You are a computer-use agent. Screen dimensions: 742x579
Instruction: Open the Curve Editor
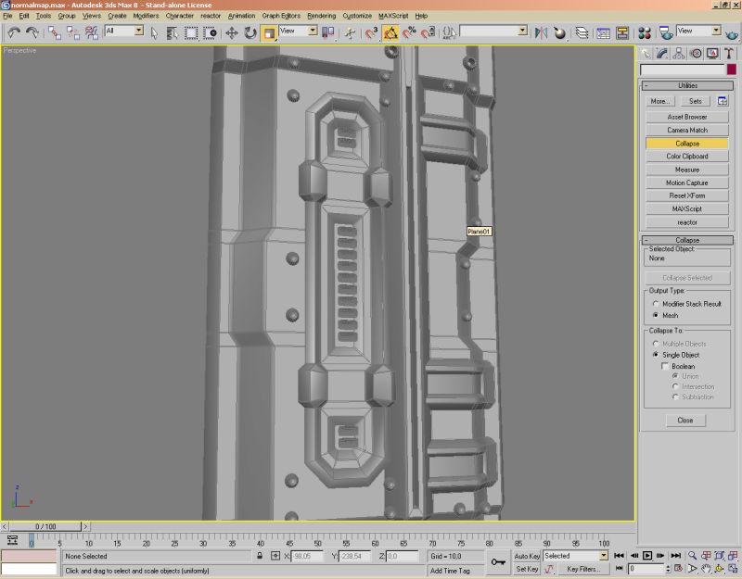(x=602, y=31)
